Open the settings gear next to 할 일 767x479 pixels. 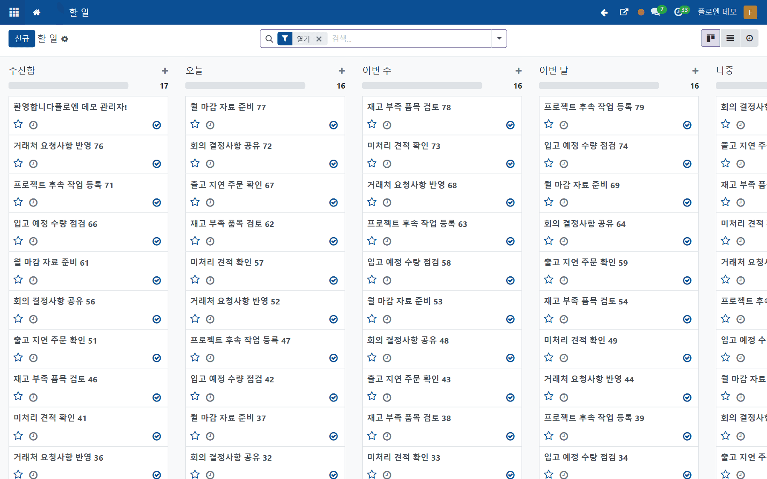[65, 39]
